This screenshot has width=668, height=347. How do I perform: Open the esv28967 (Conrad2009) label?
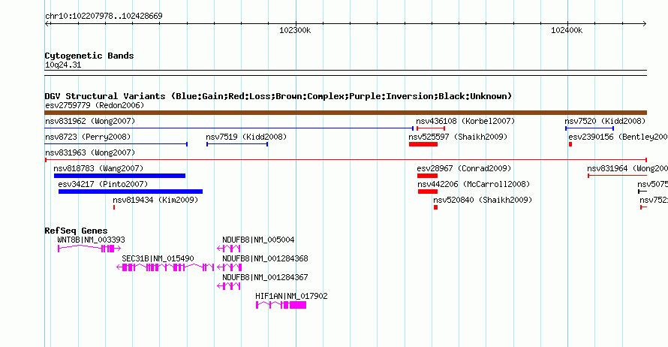[464, 168]
